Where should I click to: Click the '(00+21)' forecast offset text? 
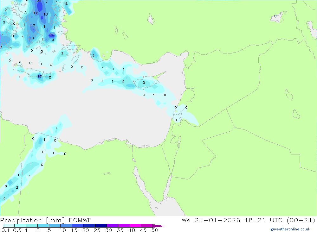click(x=301, y=220)
